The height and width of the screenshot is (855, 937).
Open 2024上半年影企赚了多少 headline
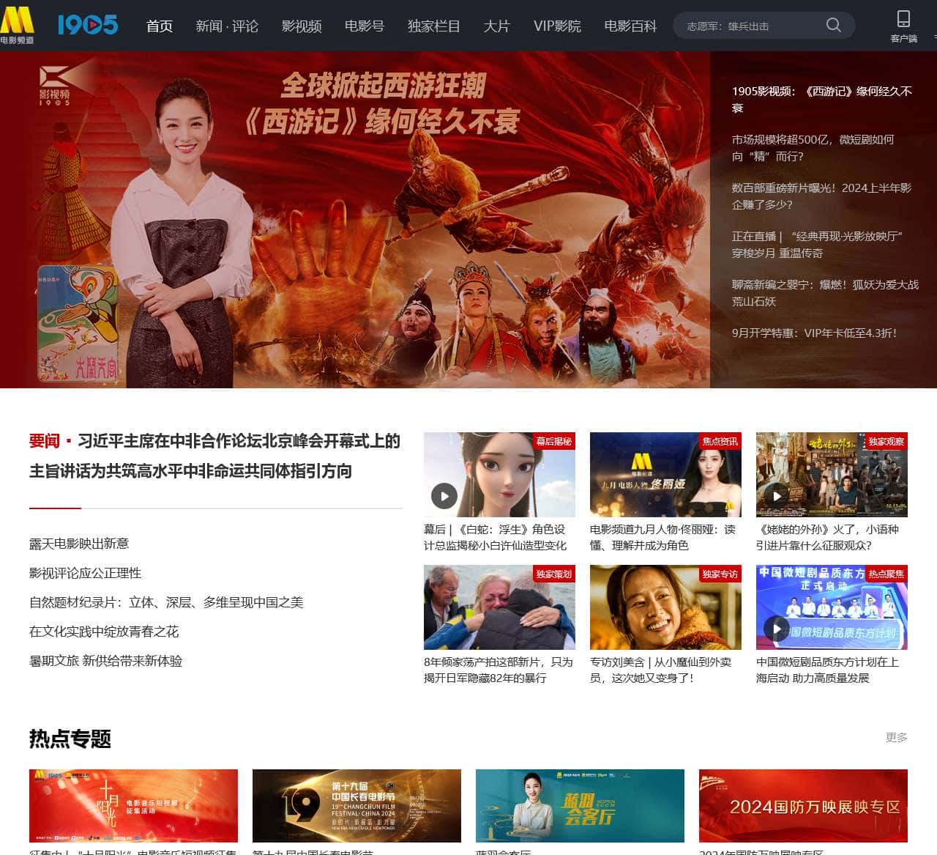click(x=821, y=196)
